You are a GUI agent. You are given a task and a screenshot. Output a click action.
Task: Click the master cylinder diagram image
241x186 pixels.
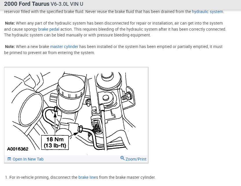click(x=76, y=111)
